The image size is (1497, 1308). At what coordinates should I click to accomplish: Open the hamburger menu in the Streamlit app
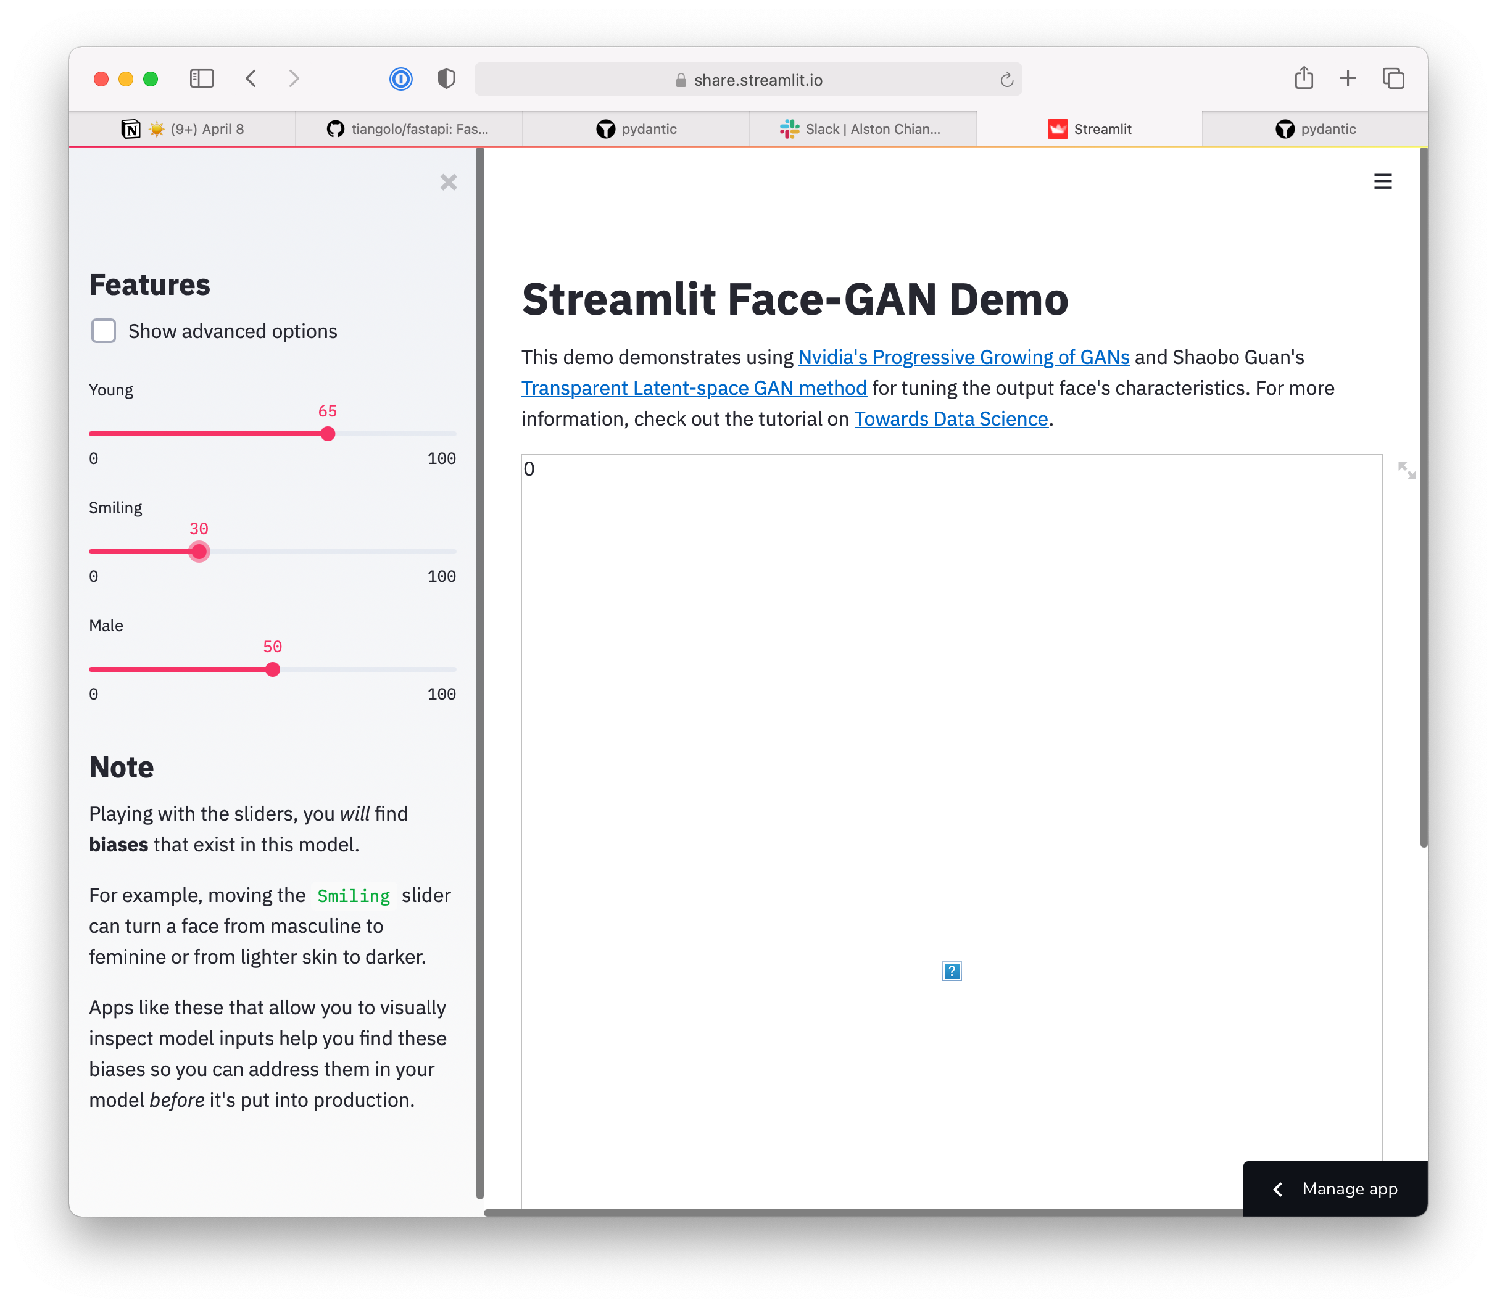click(x=1382, y=181)
